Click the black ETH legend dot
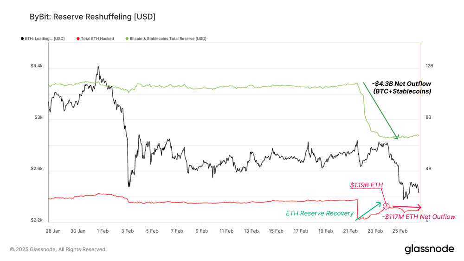The image size is (464, 261). [22, 39]
